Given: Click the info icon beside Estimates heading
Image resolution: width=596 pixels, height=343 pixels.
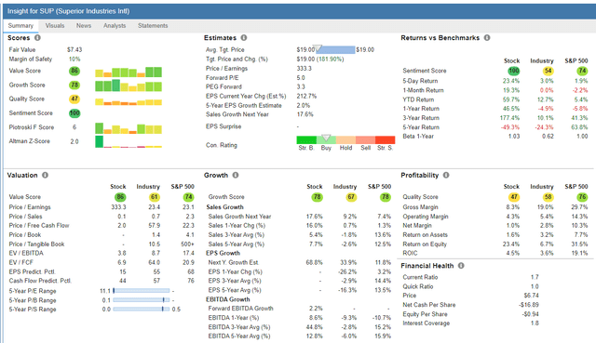Looking at the screenshot, I should coord(244,37).
